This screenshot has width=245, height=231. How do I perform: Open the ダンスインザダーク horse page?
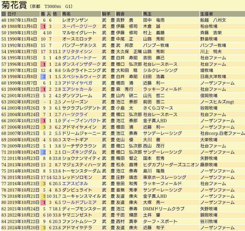[81, 64]
